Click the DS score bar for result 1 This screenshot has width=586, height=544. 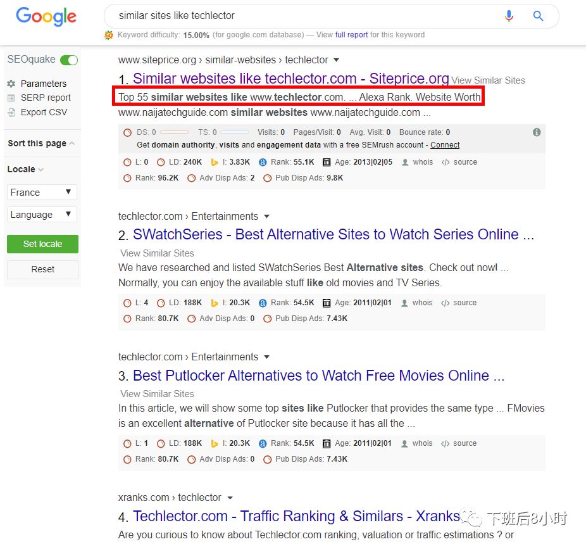pos(175,132)
